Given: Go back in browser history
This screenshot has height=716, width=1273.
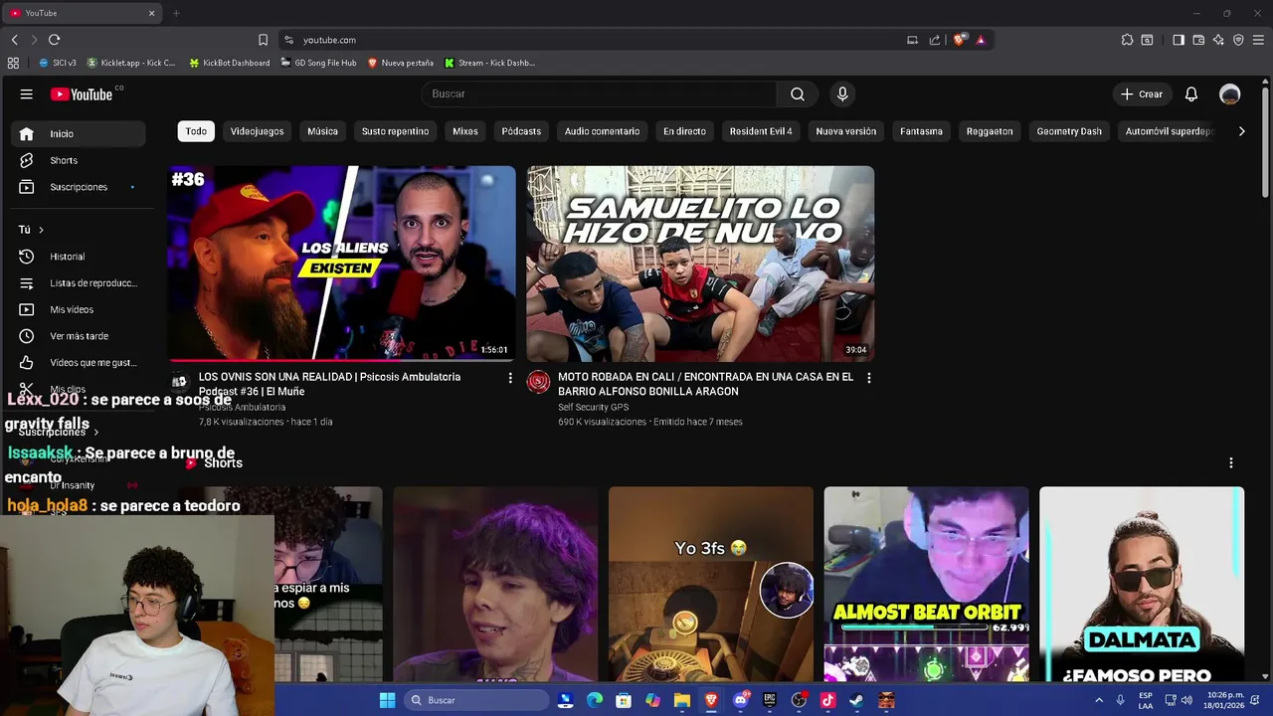Looking at the screenshot, I should (x=14, y=40).
